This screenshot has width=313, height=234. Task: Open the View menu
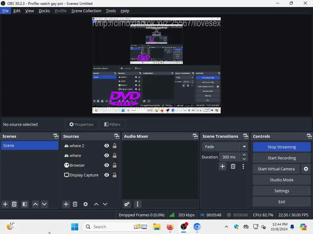[x=30, y=11]
